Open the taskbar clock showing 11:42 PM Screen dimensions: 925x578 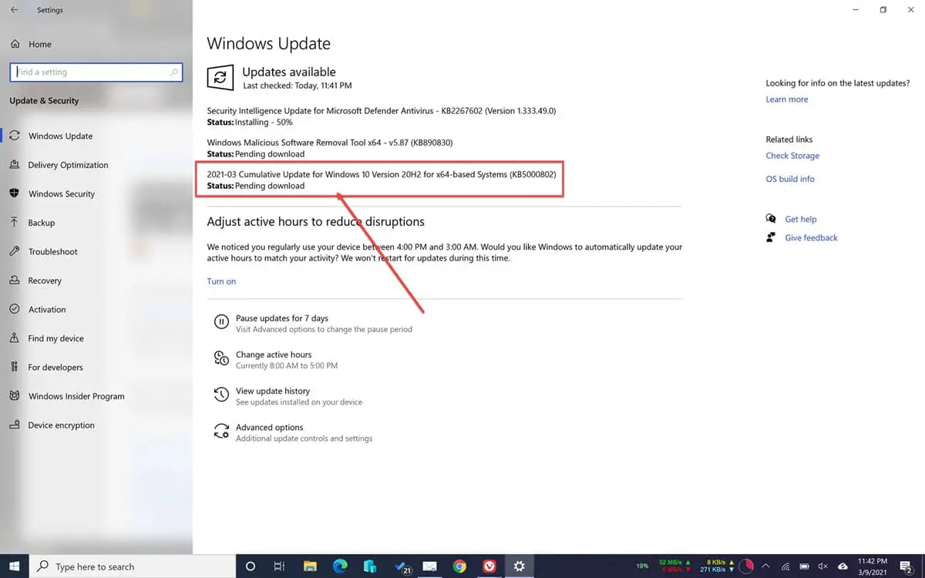point(871,566)
